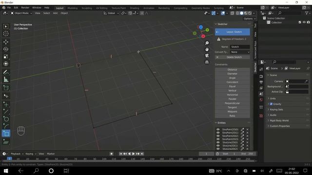The width and height of the screenshot is (312, 175).
Task: Click the pan view hand icon
Action: coord(207,50)
